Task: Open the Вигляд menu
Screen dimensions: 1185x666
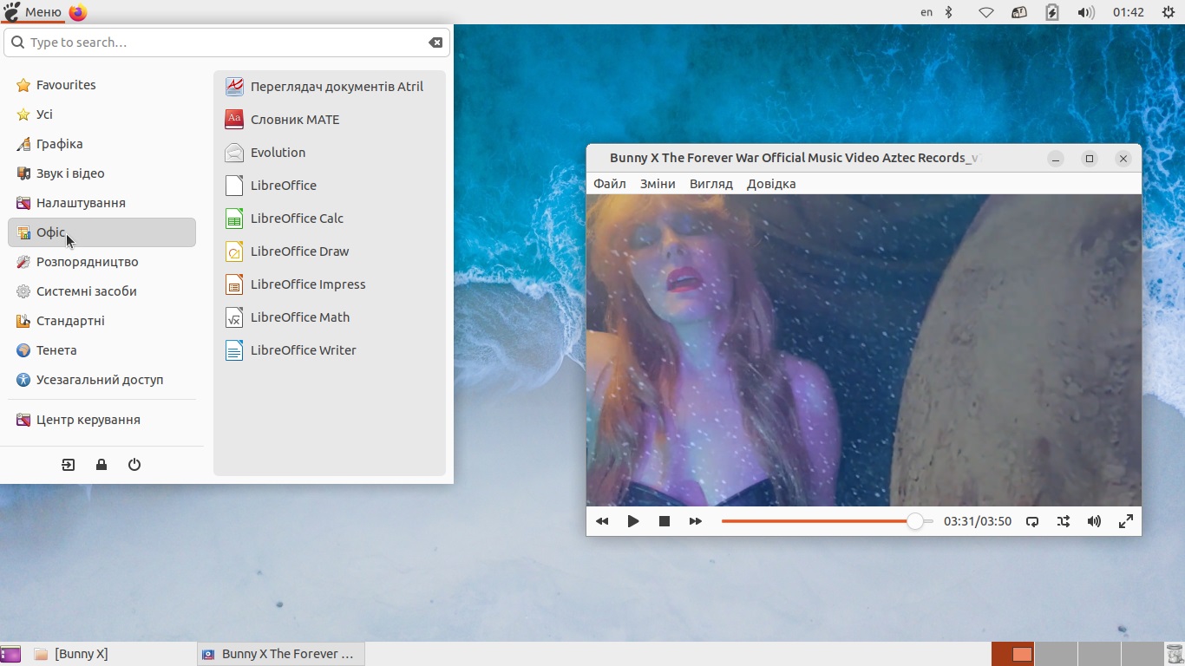Action: coord(711,184)
